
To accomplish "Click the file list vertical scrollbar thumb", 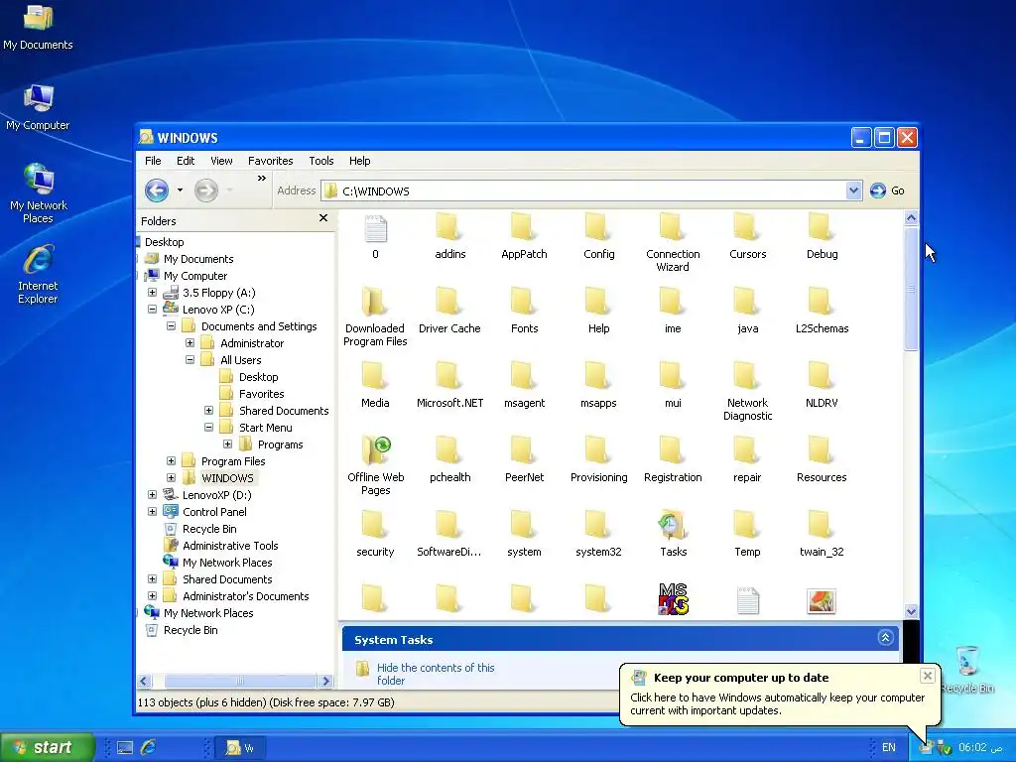I will click(x=911, y=289).
